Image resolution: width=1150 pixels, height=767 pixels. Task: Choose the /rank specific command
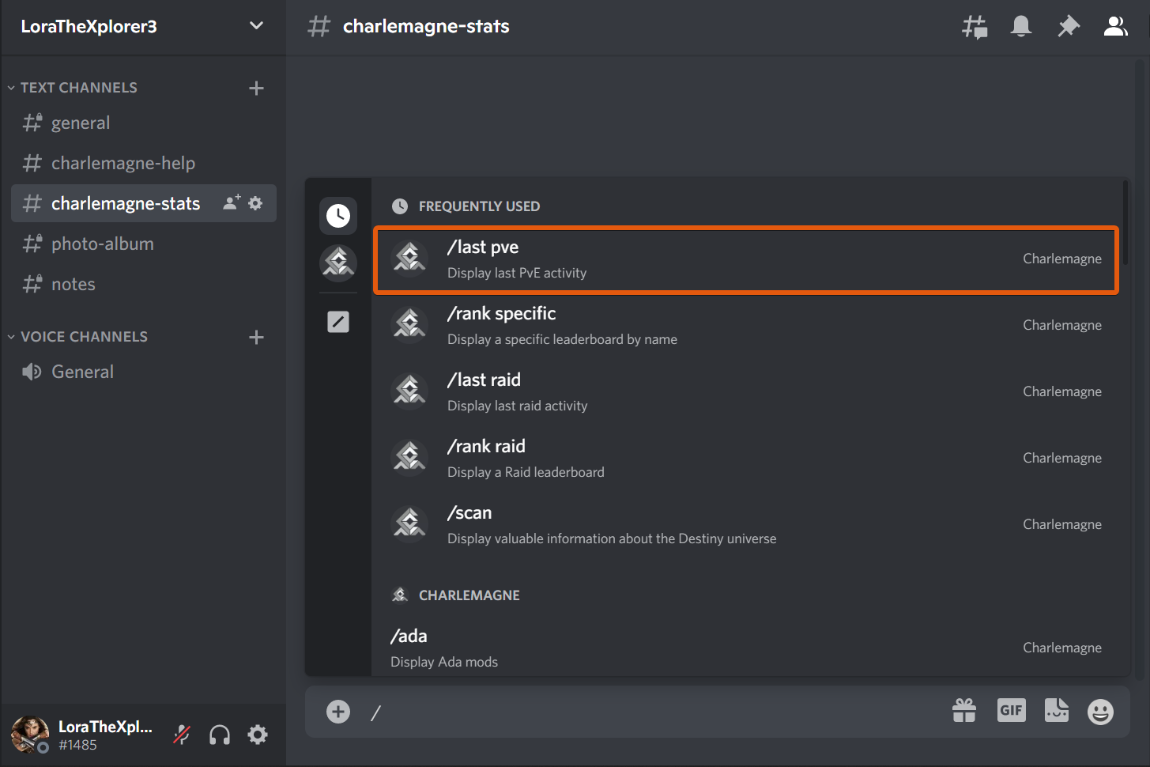746,326
